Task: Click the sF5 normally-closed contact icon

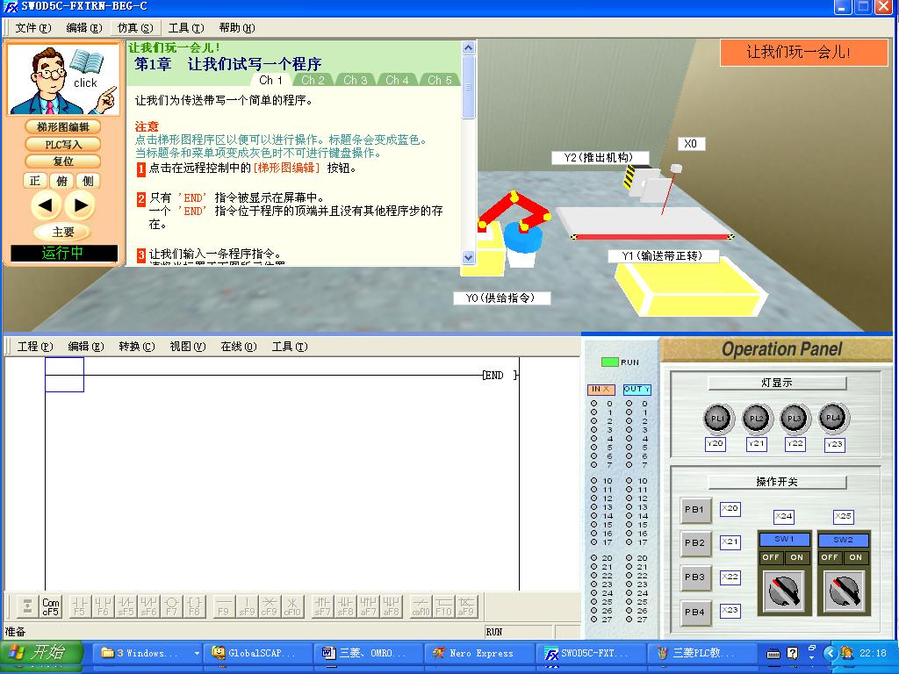Action: point(126,606)
